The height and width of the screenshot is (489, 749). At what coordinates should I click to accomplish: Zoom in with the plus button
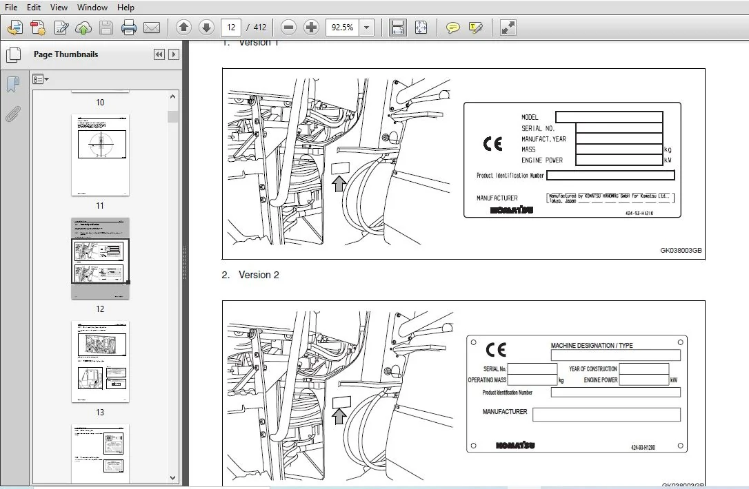click(x=312, y=28)
